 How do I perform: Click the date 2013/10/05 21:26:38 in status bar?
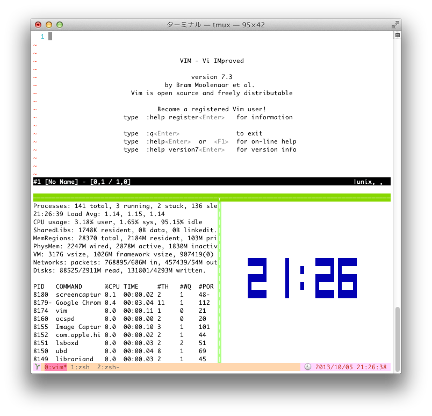click(x=351, y=367)
